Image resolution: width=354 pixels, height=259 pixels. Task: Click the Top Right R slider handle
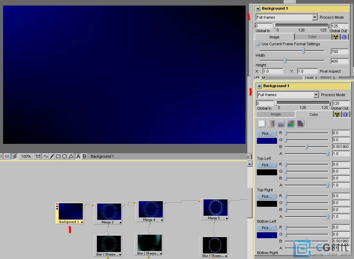click(286, 165)
